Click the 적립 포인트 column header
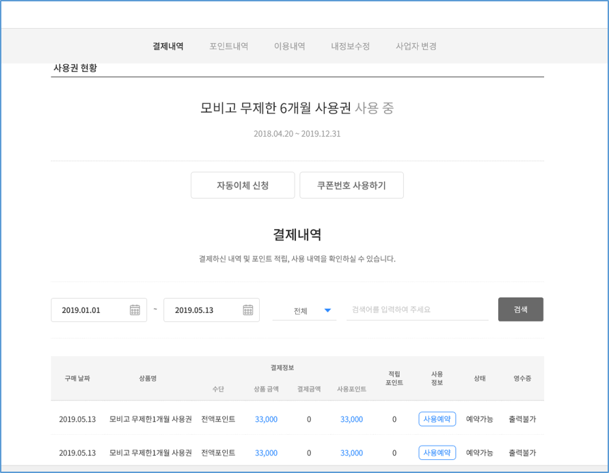 click(394, 378)
